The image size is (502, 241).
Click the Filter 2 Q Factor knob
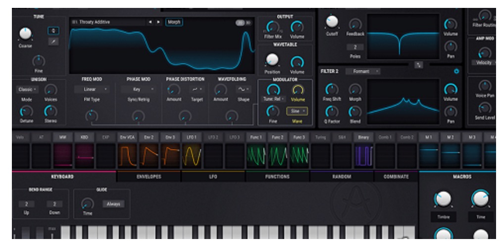(332, 112)
